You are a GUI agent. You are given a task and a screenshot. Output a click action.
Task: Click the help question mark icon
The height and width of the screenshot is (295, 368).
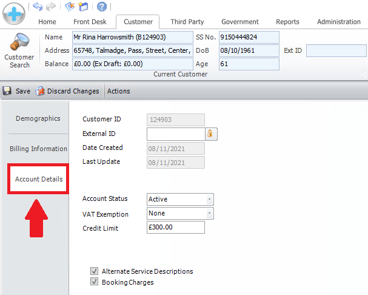[x=102, y=7]
